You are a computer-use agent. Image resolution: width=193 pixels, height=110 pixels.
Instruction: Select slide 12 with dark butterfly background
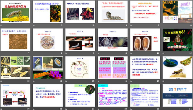click(178, 40)
